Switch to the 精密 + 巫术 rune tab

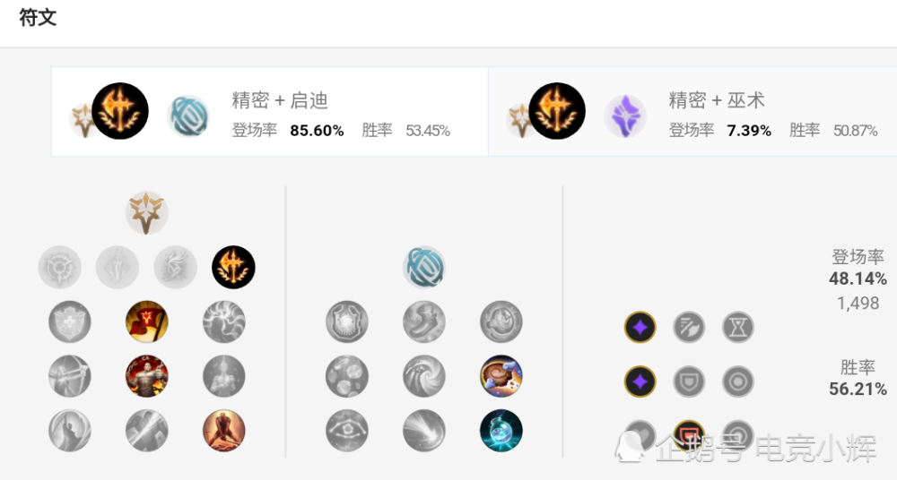click(692, 111)
